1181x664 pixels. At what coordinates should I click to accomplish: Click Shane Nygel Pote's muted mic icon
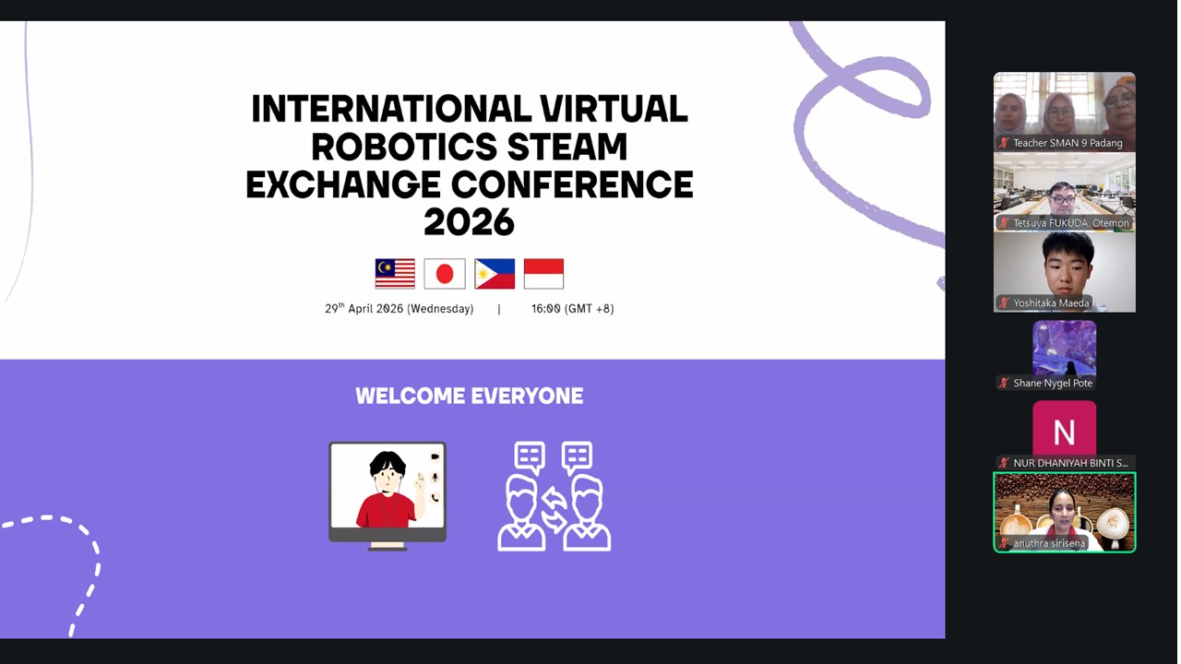point(1004,384)
